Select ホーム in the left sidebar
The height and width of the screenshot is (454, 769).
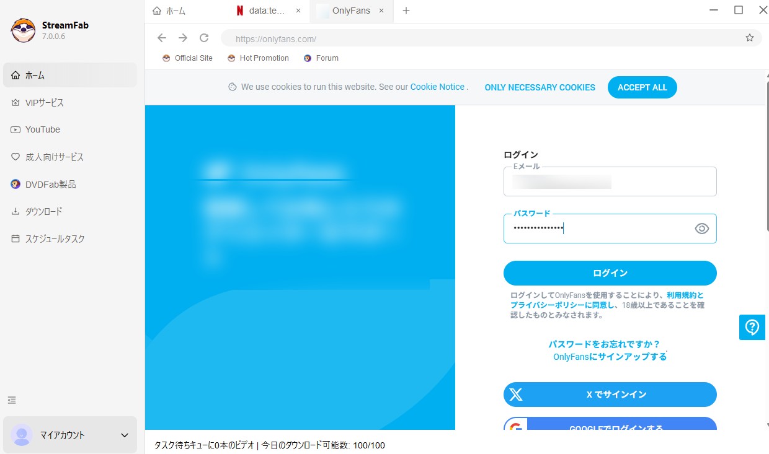35,75
